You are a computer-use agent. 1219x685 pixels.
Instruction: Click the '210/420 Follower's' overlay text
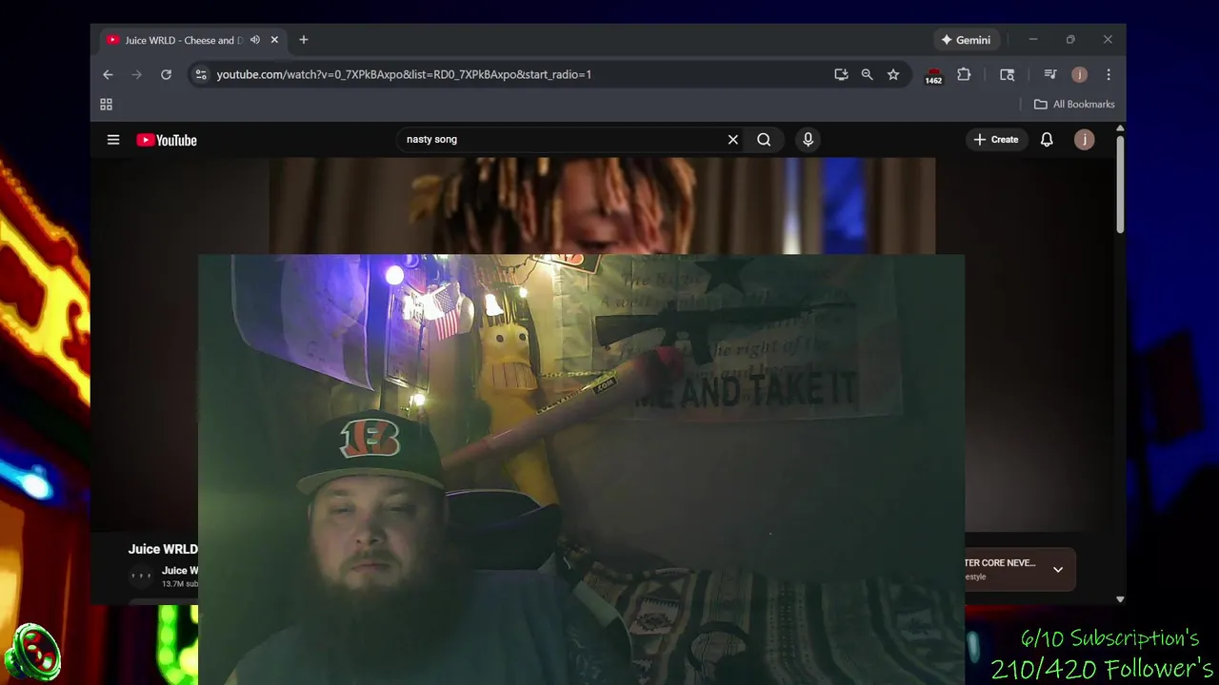[1102, 668]
